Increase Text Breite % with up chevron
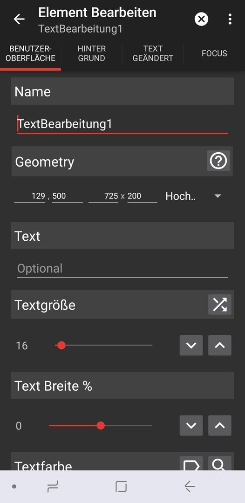The width and height of the screenshot is (245, 503). [x=220, y=425]
